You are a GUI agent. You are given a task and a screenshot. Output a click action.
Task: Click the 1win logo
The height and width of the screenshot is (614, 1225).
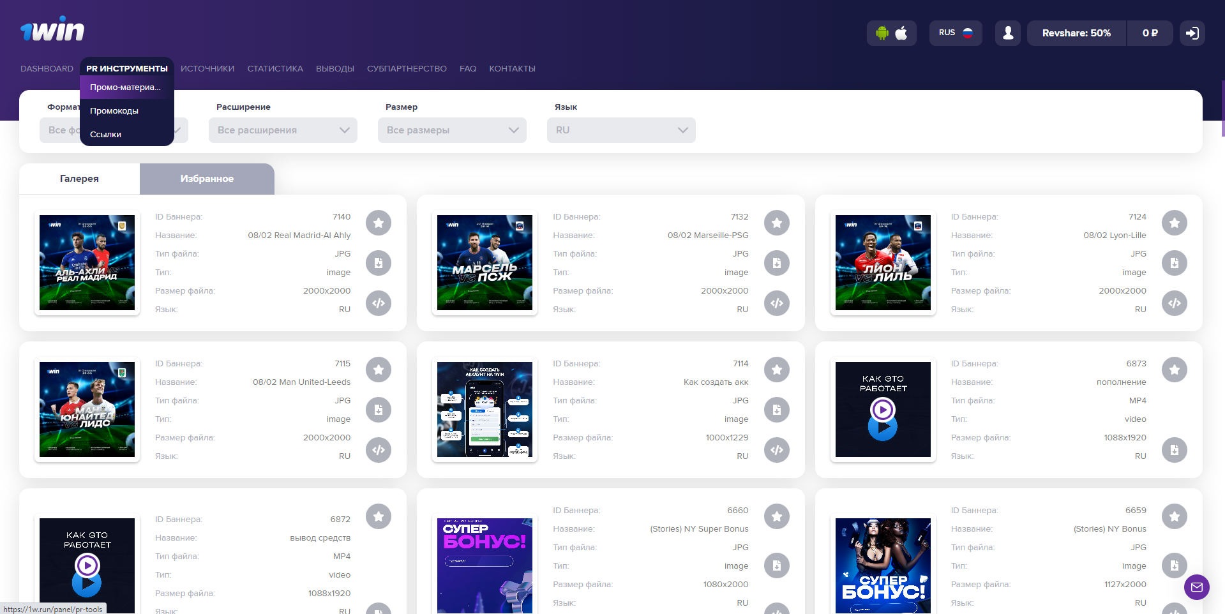click(x=52, y=29)
